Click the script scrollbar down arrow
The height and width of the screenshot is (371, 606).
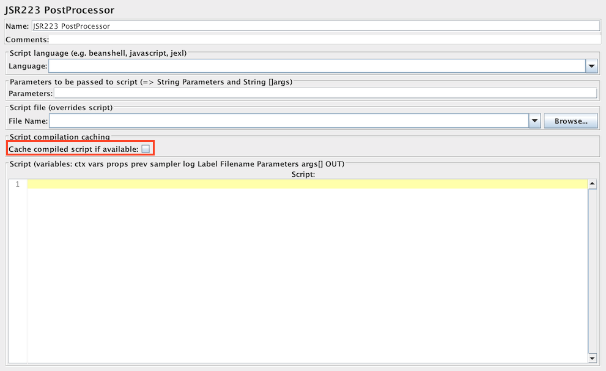[592, 358]
